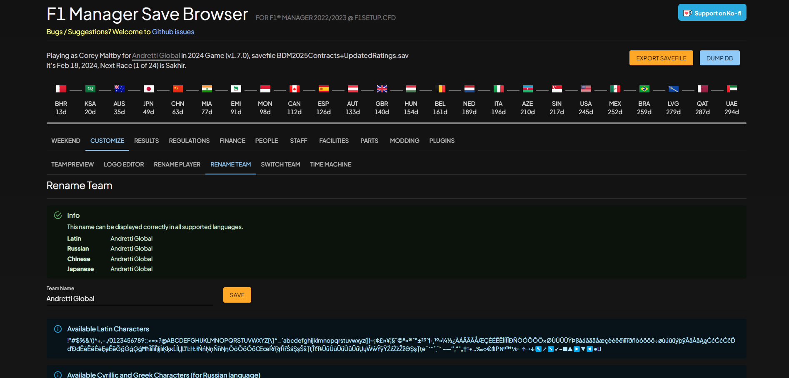This screenshot has height=378, width=789.
Task: Click the SAVE team name button
Action: coord(237,295)
